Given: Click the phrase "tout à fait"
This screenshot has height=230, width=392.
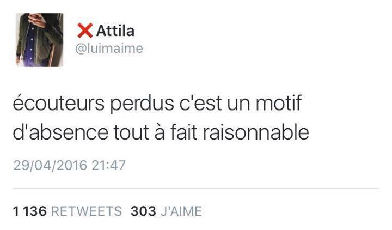Looking at the screenshot, I should [x=155, y=132].
